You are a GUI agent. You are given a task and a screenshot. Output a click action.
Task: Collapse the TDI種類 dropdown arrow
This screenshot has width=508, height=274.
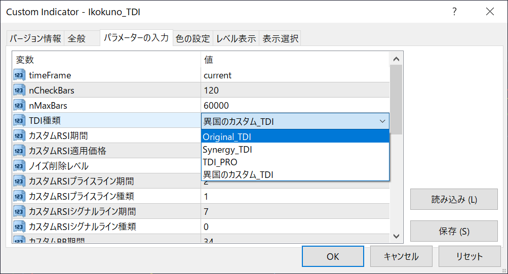pyautogui.click(x=382, y=121)
